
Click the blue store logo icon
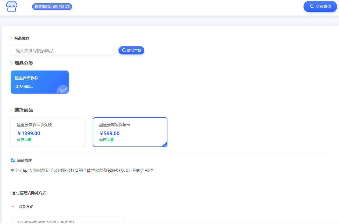point(12,7)
